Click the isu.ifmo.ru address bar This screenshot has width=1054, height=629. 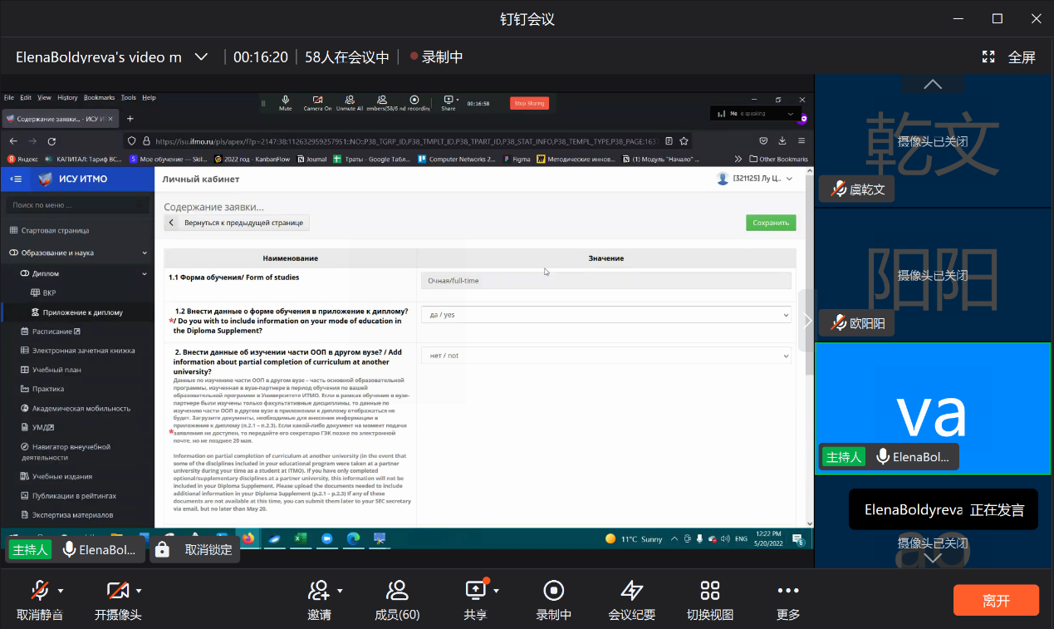click(x=407, y=141)
